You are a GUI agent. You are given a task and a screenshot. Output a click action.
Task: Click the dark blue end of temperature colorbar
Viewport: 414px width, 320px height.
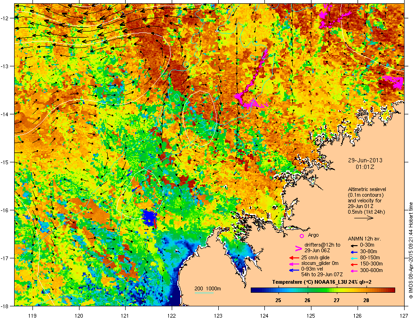coord(254,290)
